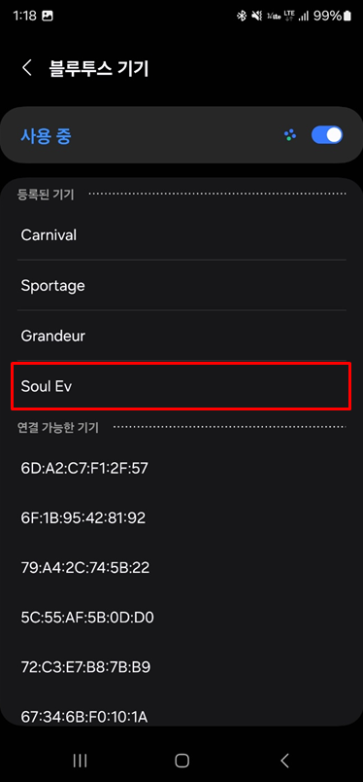Select the registered device Sportage
Image resolution: width=363 pixels, height=782 pixels.
click(181, 285)
